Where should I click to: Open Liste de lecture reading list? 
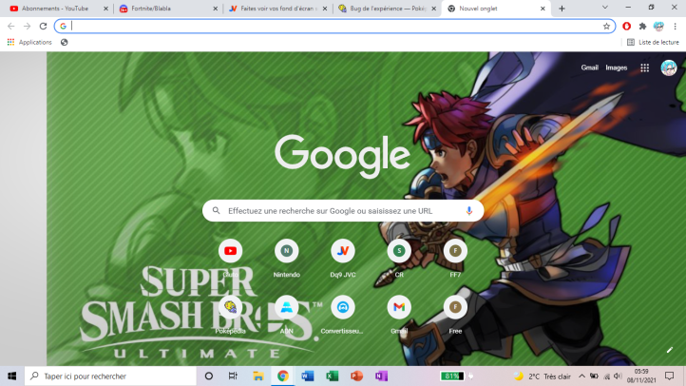tap(653, 42)
